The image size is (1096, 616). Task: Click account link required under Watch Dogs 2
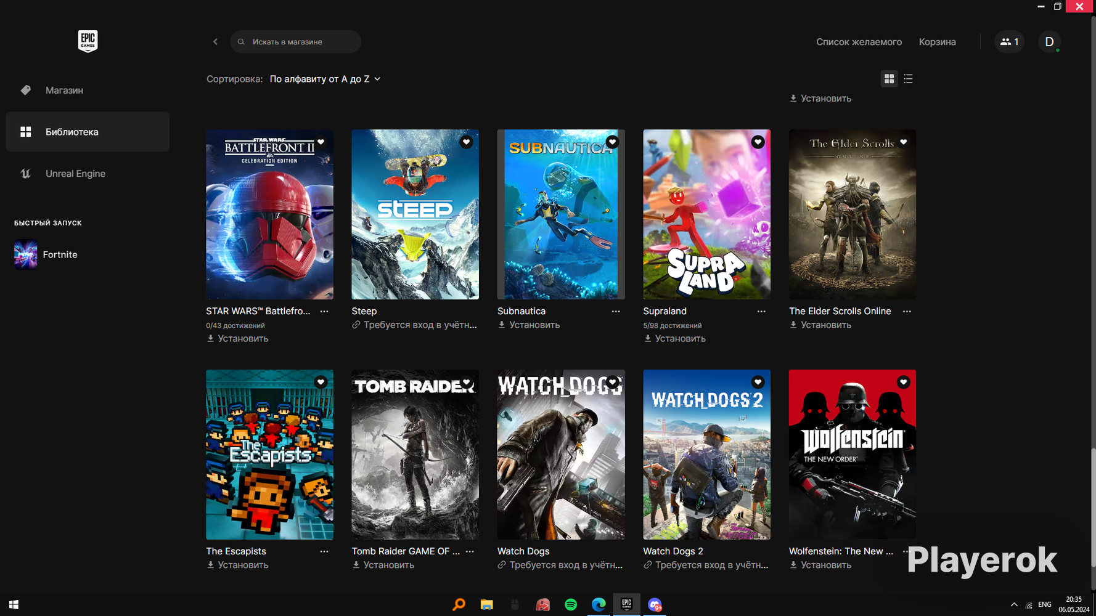coord(706,565)
